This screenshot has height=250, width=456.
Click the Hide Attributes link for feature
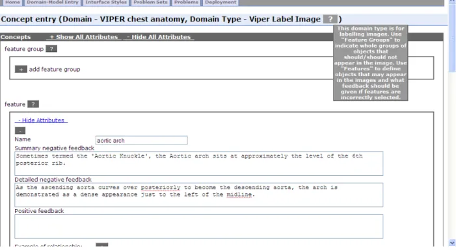[41, 120]
